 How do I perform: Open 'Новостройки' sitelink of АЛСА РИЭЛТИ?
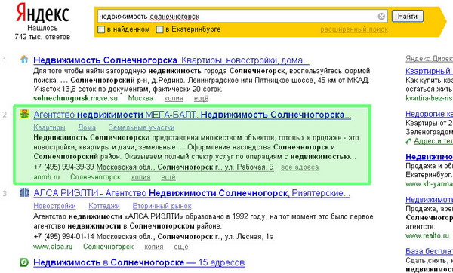(x=54, y=206)
